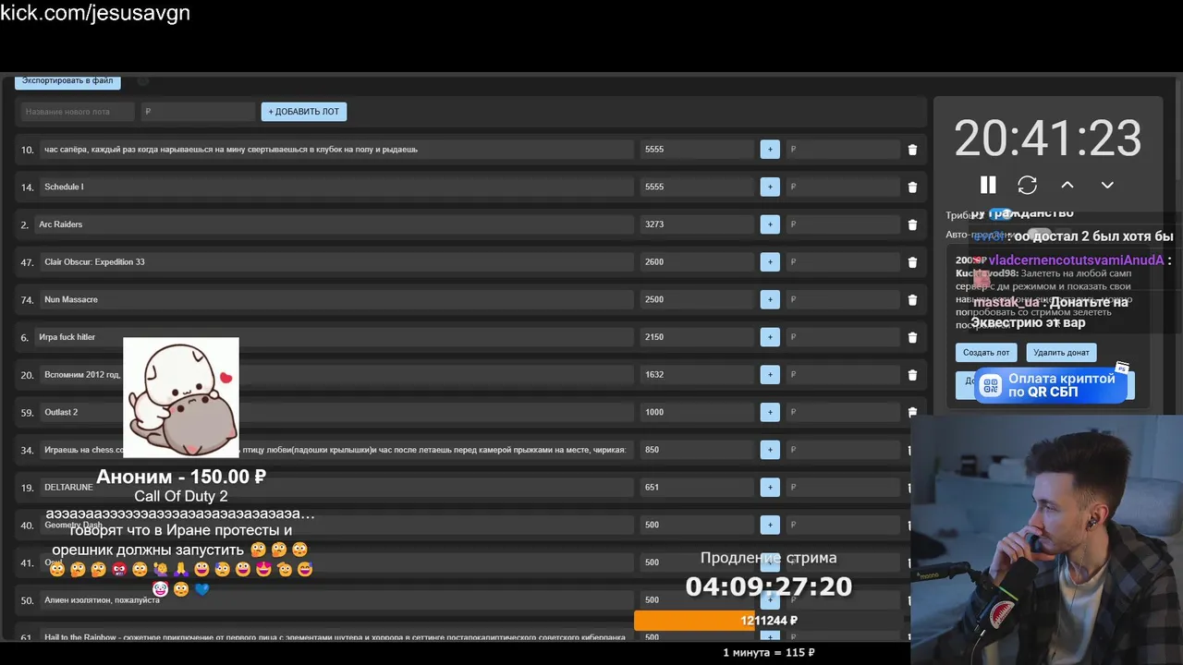Click the kick.com/jesusavgn watermark text

click(x=95, y=13)
